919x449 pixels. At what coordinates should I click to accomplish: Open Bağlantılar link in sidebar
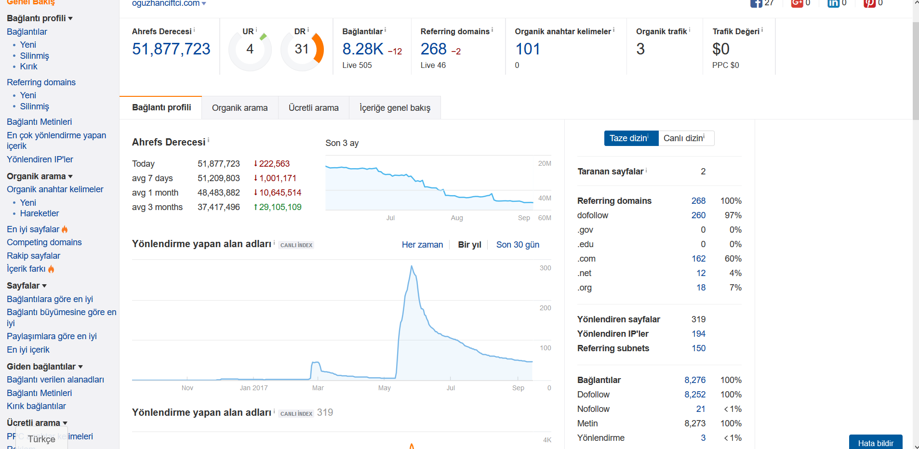[x=27, y=32]
